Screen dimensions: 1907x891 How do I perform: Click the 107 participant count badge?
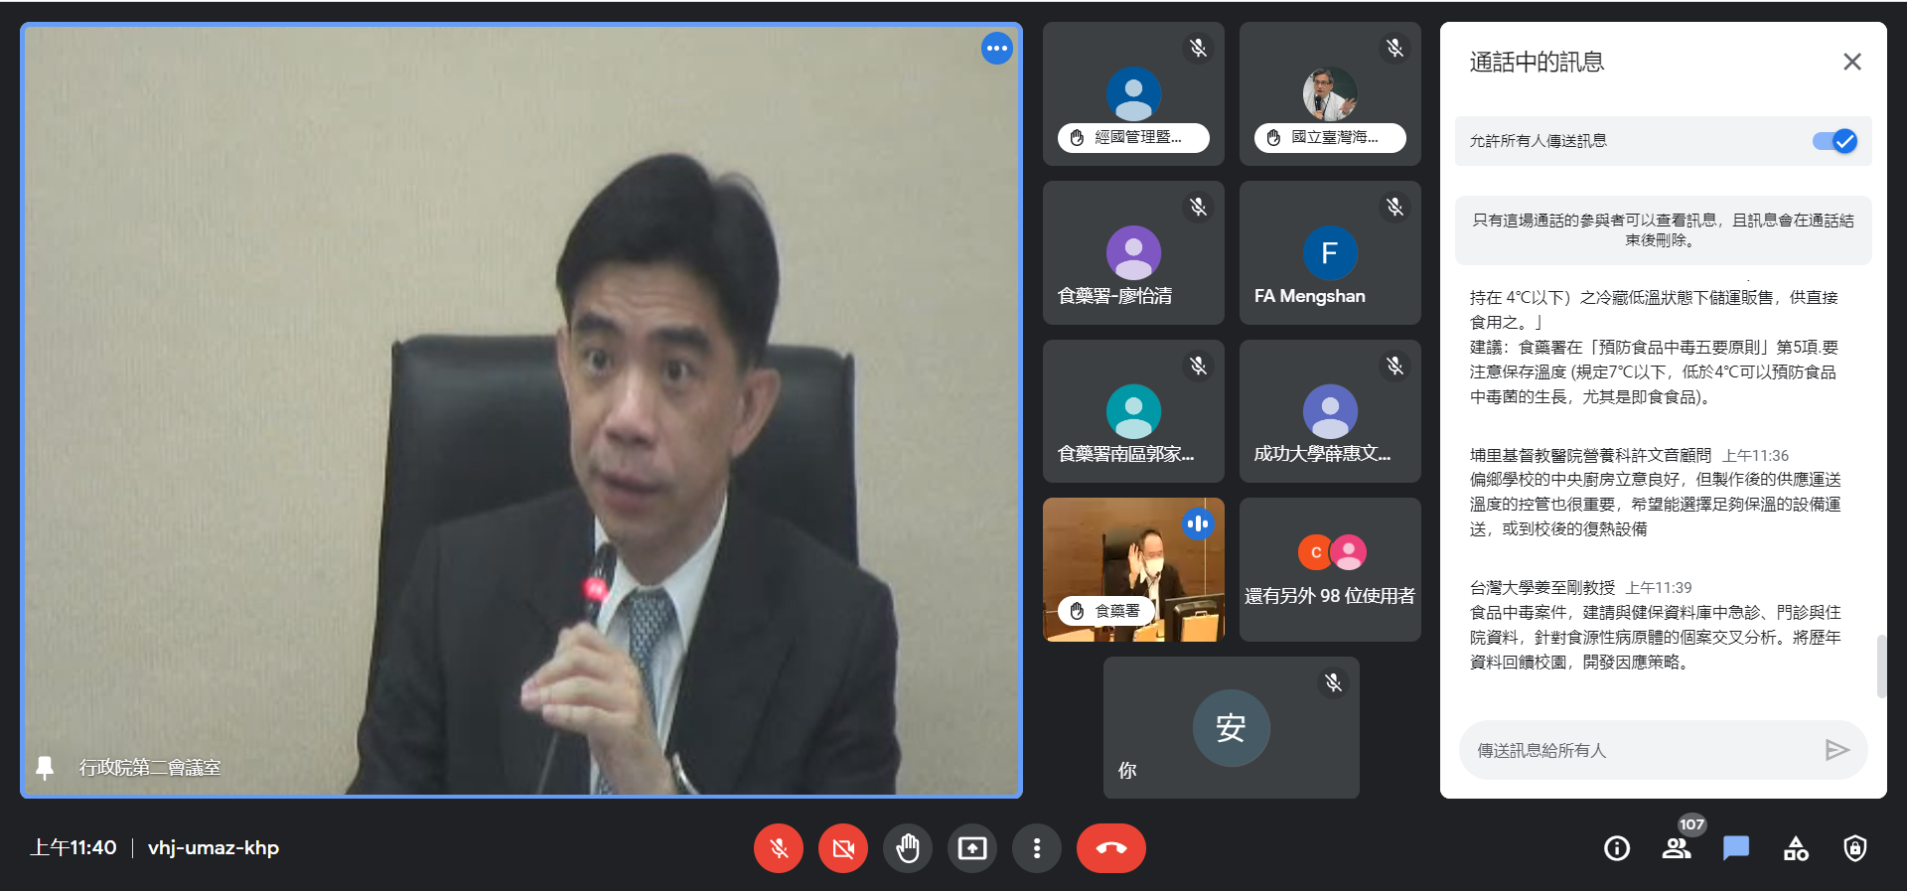point(1691,824)
